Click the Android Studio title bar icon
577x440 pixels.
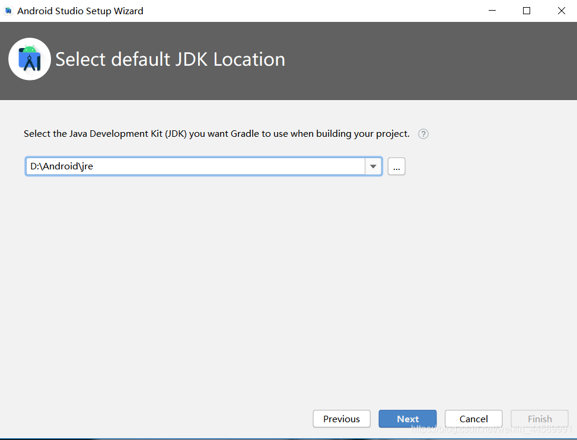click(x=8, y=11)
